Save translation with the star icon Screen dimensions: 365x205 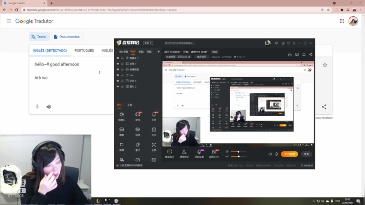click(325, 65)
